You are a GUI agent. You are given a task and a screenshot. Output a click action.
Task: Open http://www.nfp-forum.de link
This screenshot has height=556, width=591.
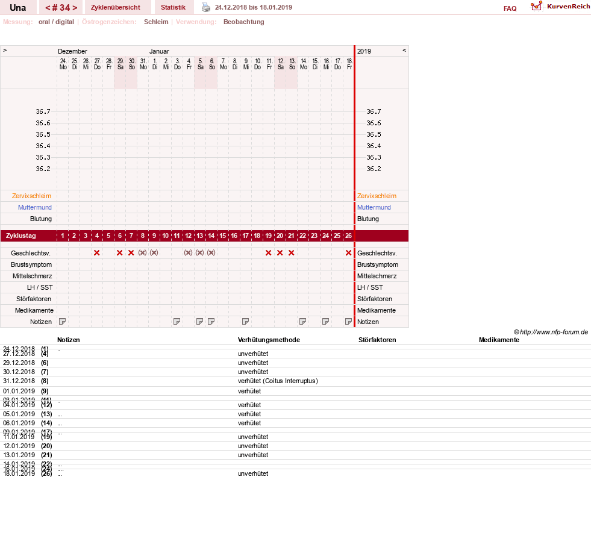(554, 332)
